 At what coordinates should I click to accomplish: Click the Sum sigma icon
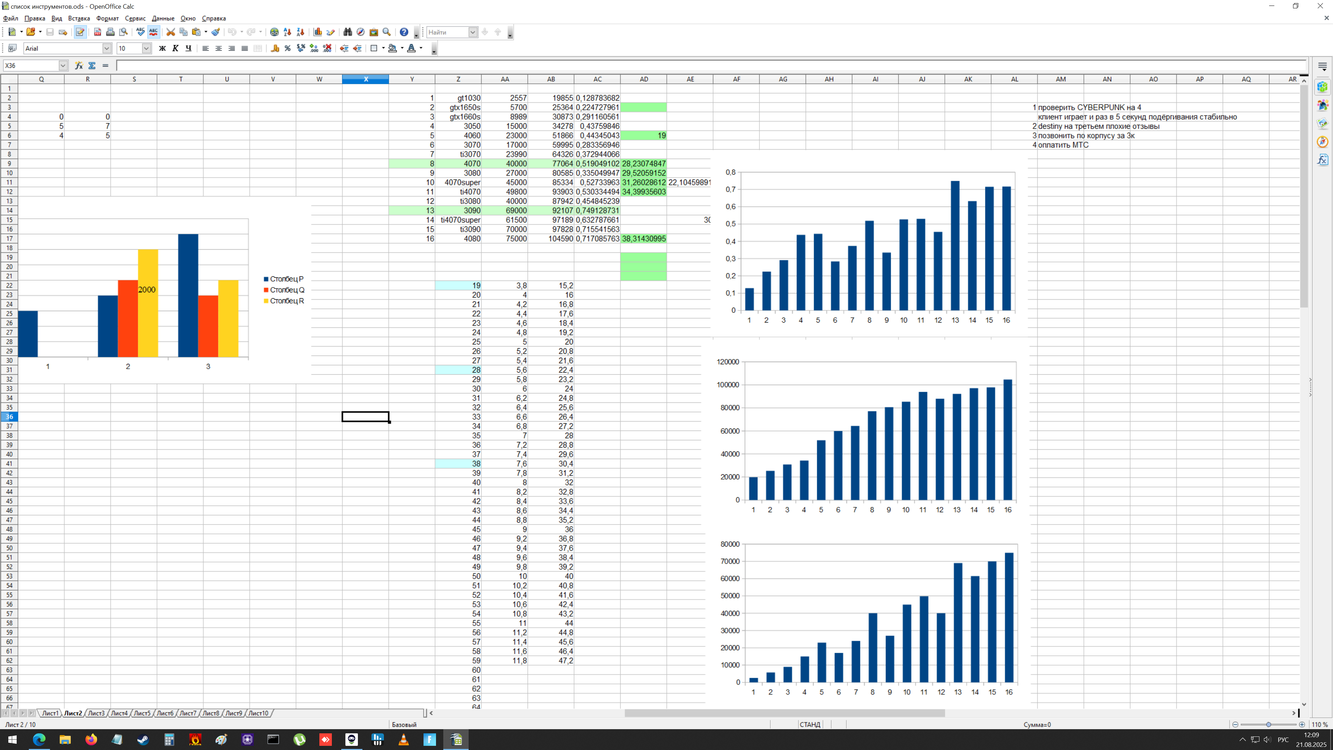(x=92, y=65)
